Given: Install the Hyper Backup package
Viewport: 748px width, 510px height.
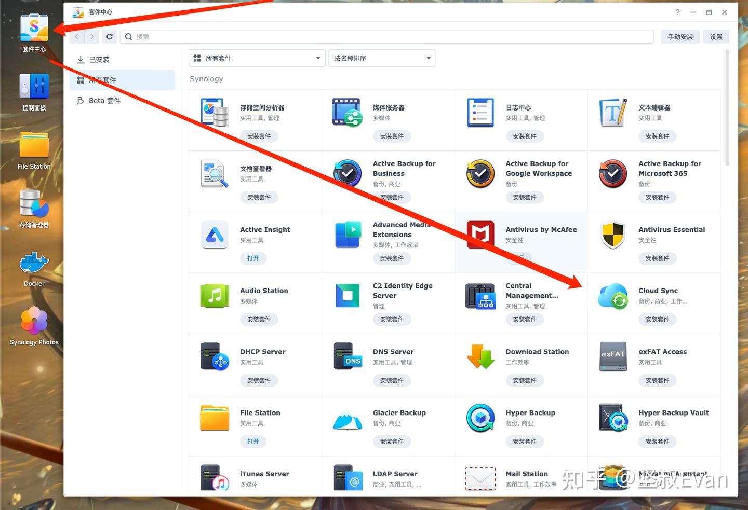Looking at the screenshot, I should [x=525, y=442].
